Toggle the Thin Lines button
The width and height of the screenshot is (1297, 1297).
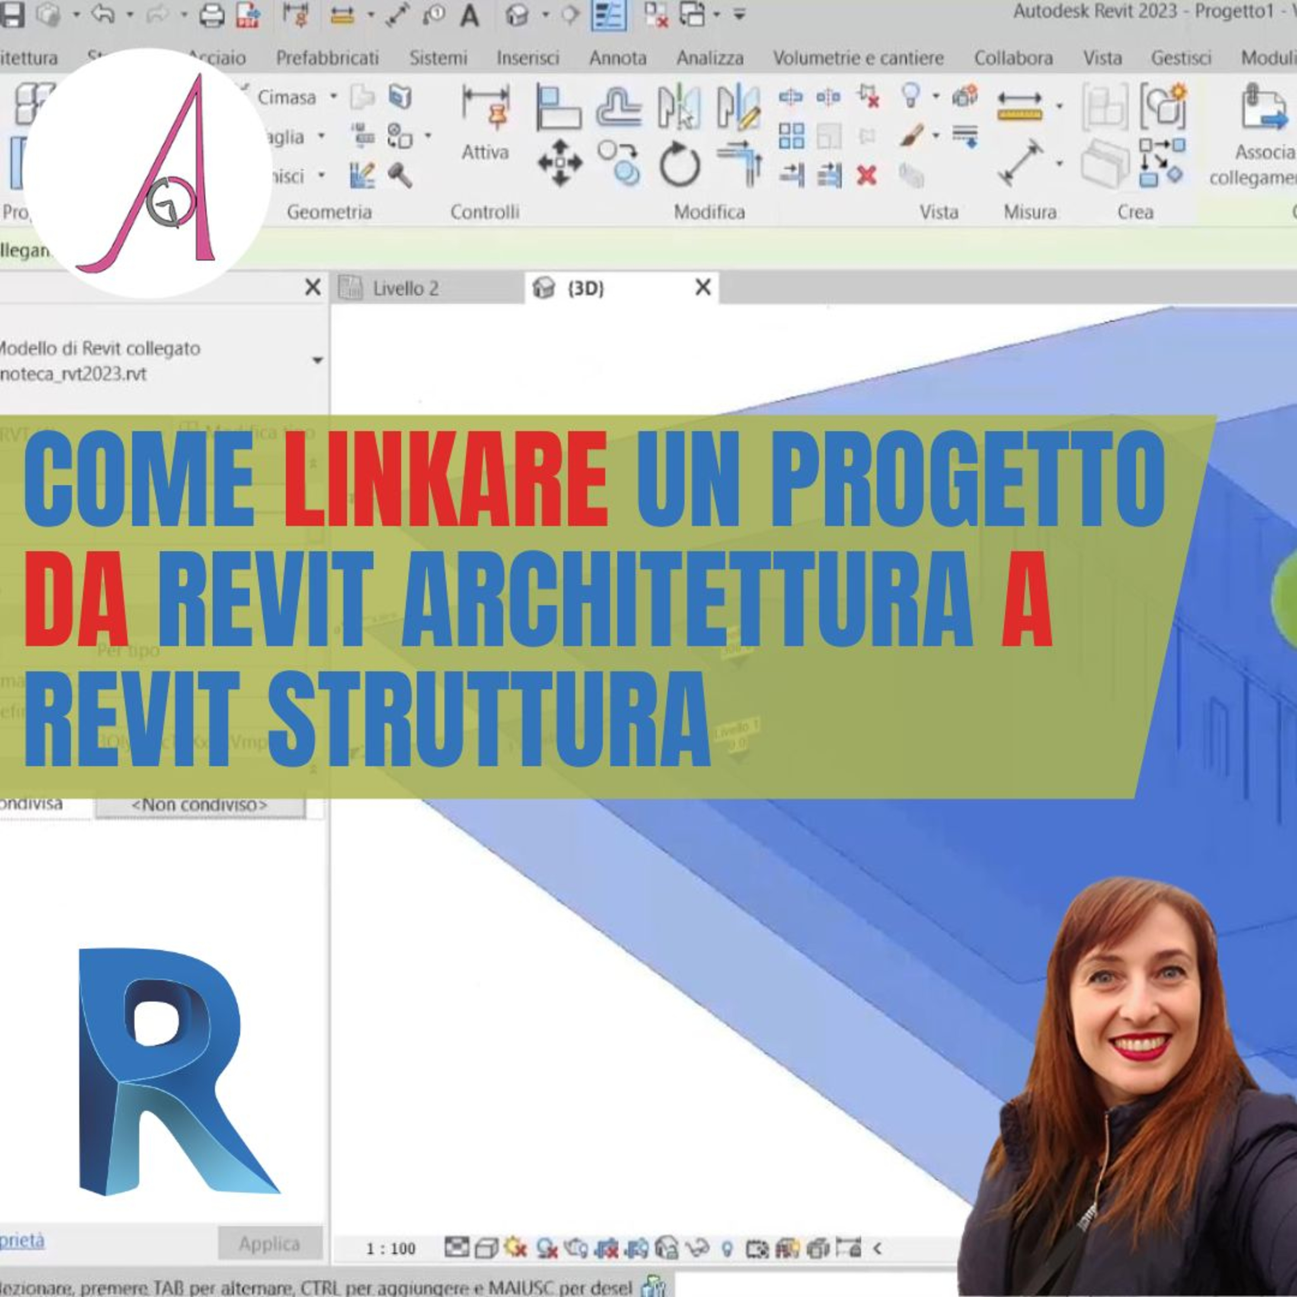click(x=609, y=15)
